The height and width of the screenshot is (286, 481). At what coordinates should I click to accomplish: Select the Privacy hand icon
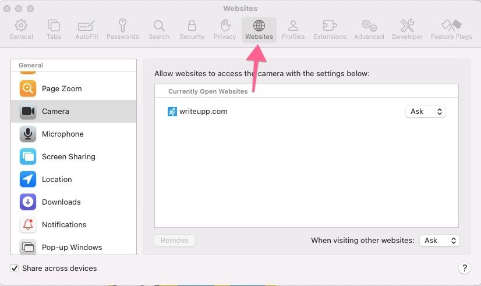225,30
